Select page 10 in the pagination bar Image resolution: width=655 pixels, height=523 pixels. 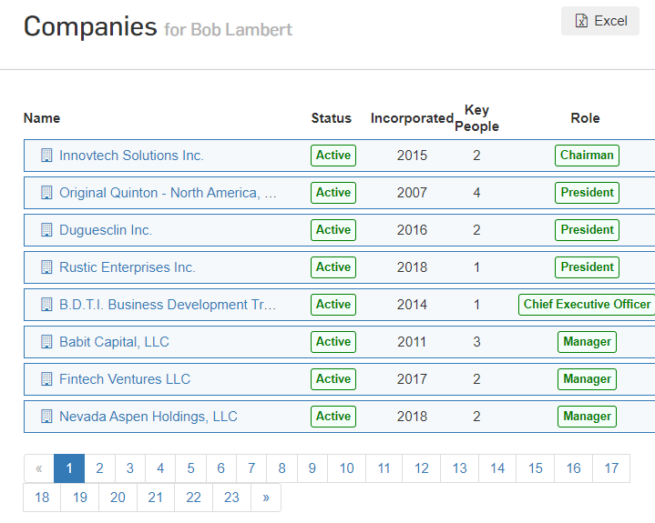pyautogui.click(x=347, y=468)
